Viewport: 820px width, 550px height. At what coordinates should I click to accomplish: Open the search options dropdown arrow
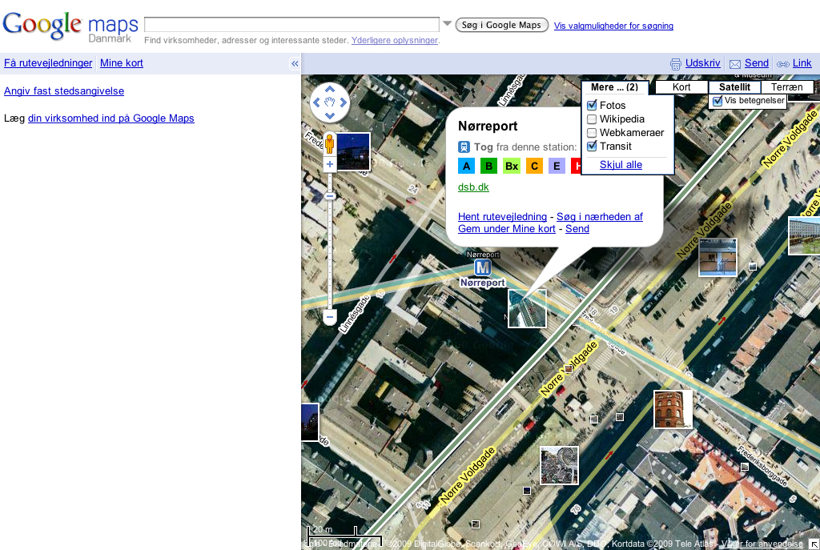[x=448, y=24]
